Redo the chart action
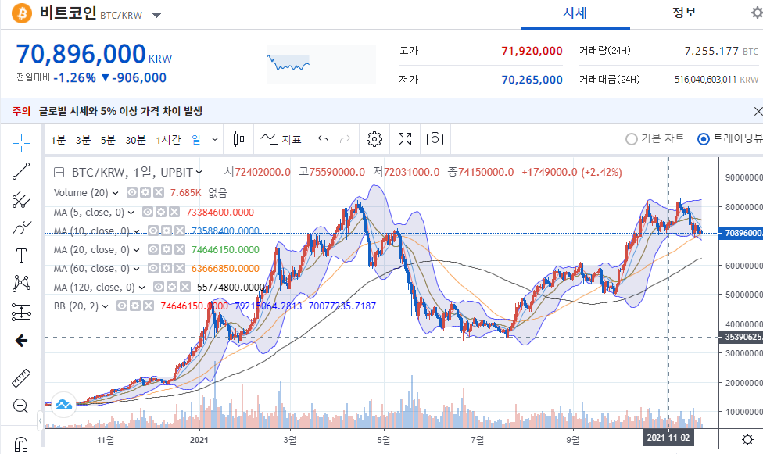The width and height of the screenshot is (763, 454). point(345,140)
